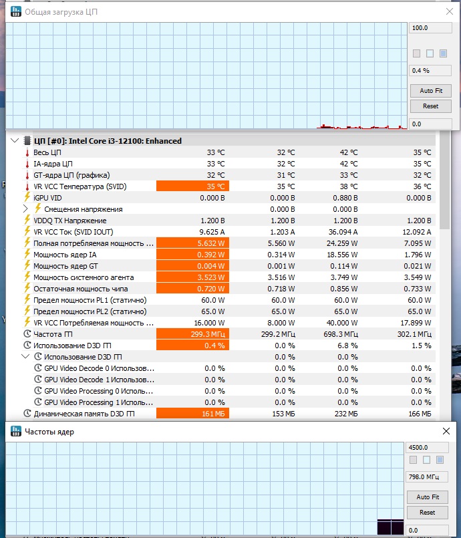Close the Частоты ядер graph window
The height and width of the screenshot is (538, 461).
[x=446, y=431]
